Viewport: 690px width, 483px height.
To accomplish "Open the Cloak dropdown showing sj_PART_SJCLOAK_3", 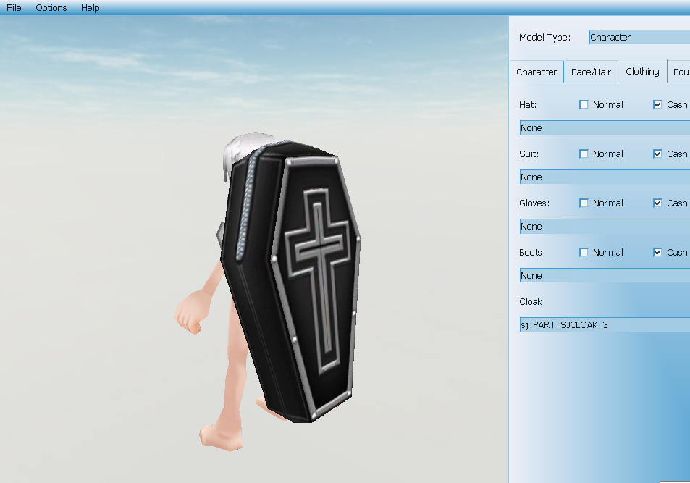I will click(x=605, y=325).
